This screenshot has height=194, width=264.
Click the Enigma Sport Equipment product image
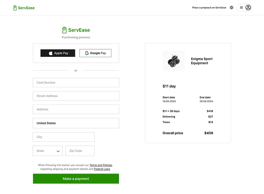[174, 60]
